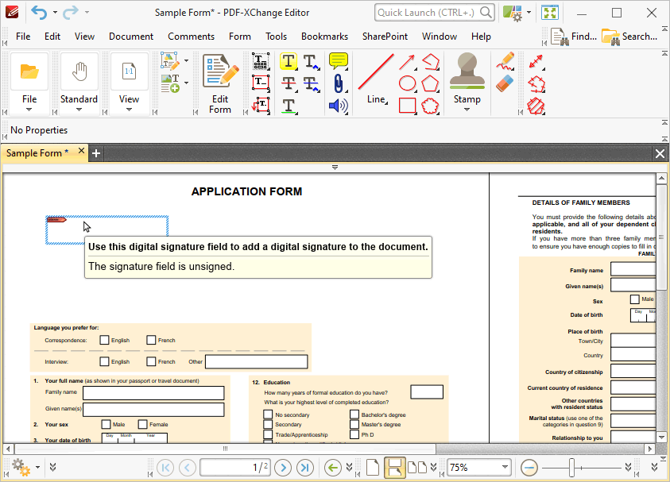The width and height of the screenshot is (670, 482).
Task: Open the Comments menu
Action: coord(191,37)
